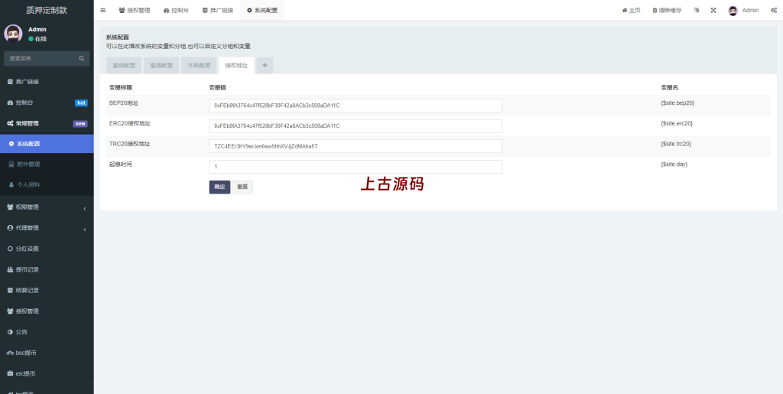This screenshot has width=783, height=394.
Task: Submit the form with 确定
Action: coord(219,187)
